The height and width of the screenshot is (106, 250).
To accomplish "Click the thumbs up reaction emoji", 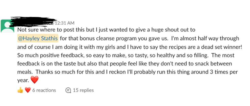I will click(20, 90).
